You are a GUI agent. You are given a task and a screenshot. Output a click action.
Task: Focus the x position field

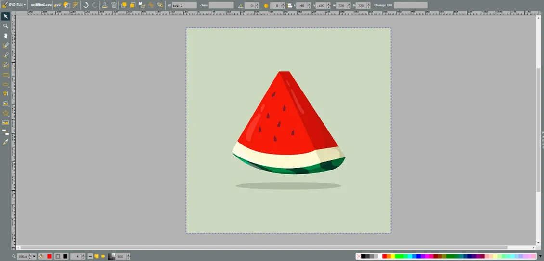tap(301, 6)
